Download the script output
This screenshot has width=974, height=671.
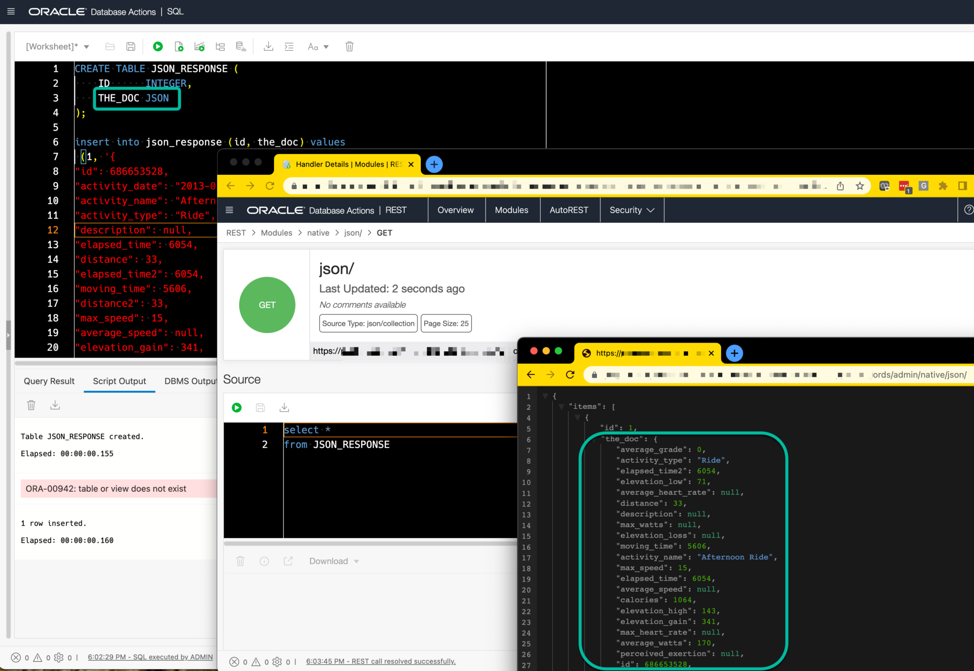pos(55,405)
